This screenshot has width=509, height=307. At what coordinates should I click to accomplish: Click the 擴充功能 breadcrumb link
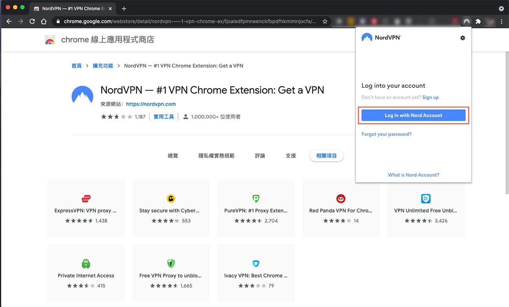tap(103, 66)
